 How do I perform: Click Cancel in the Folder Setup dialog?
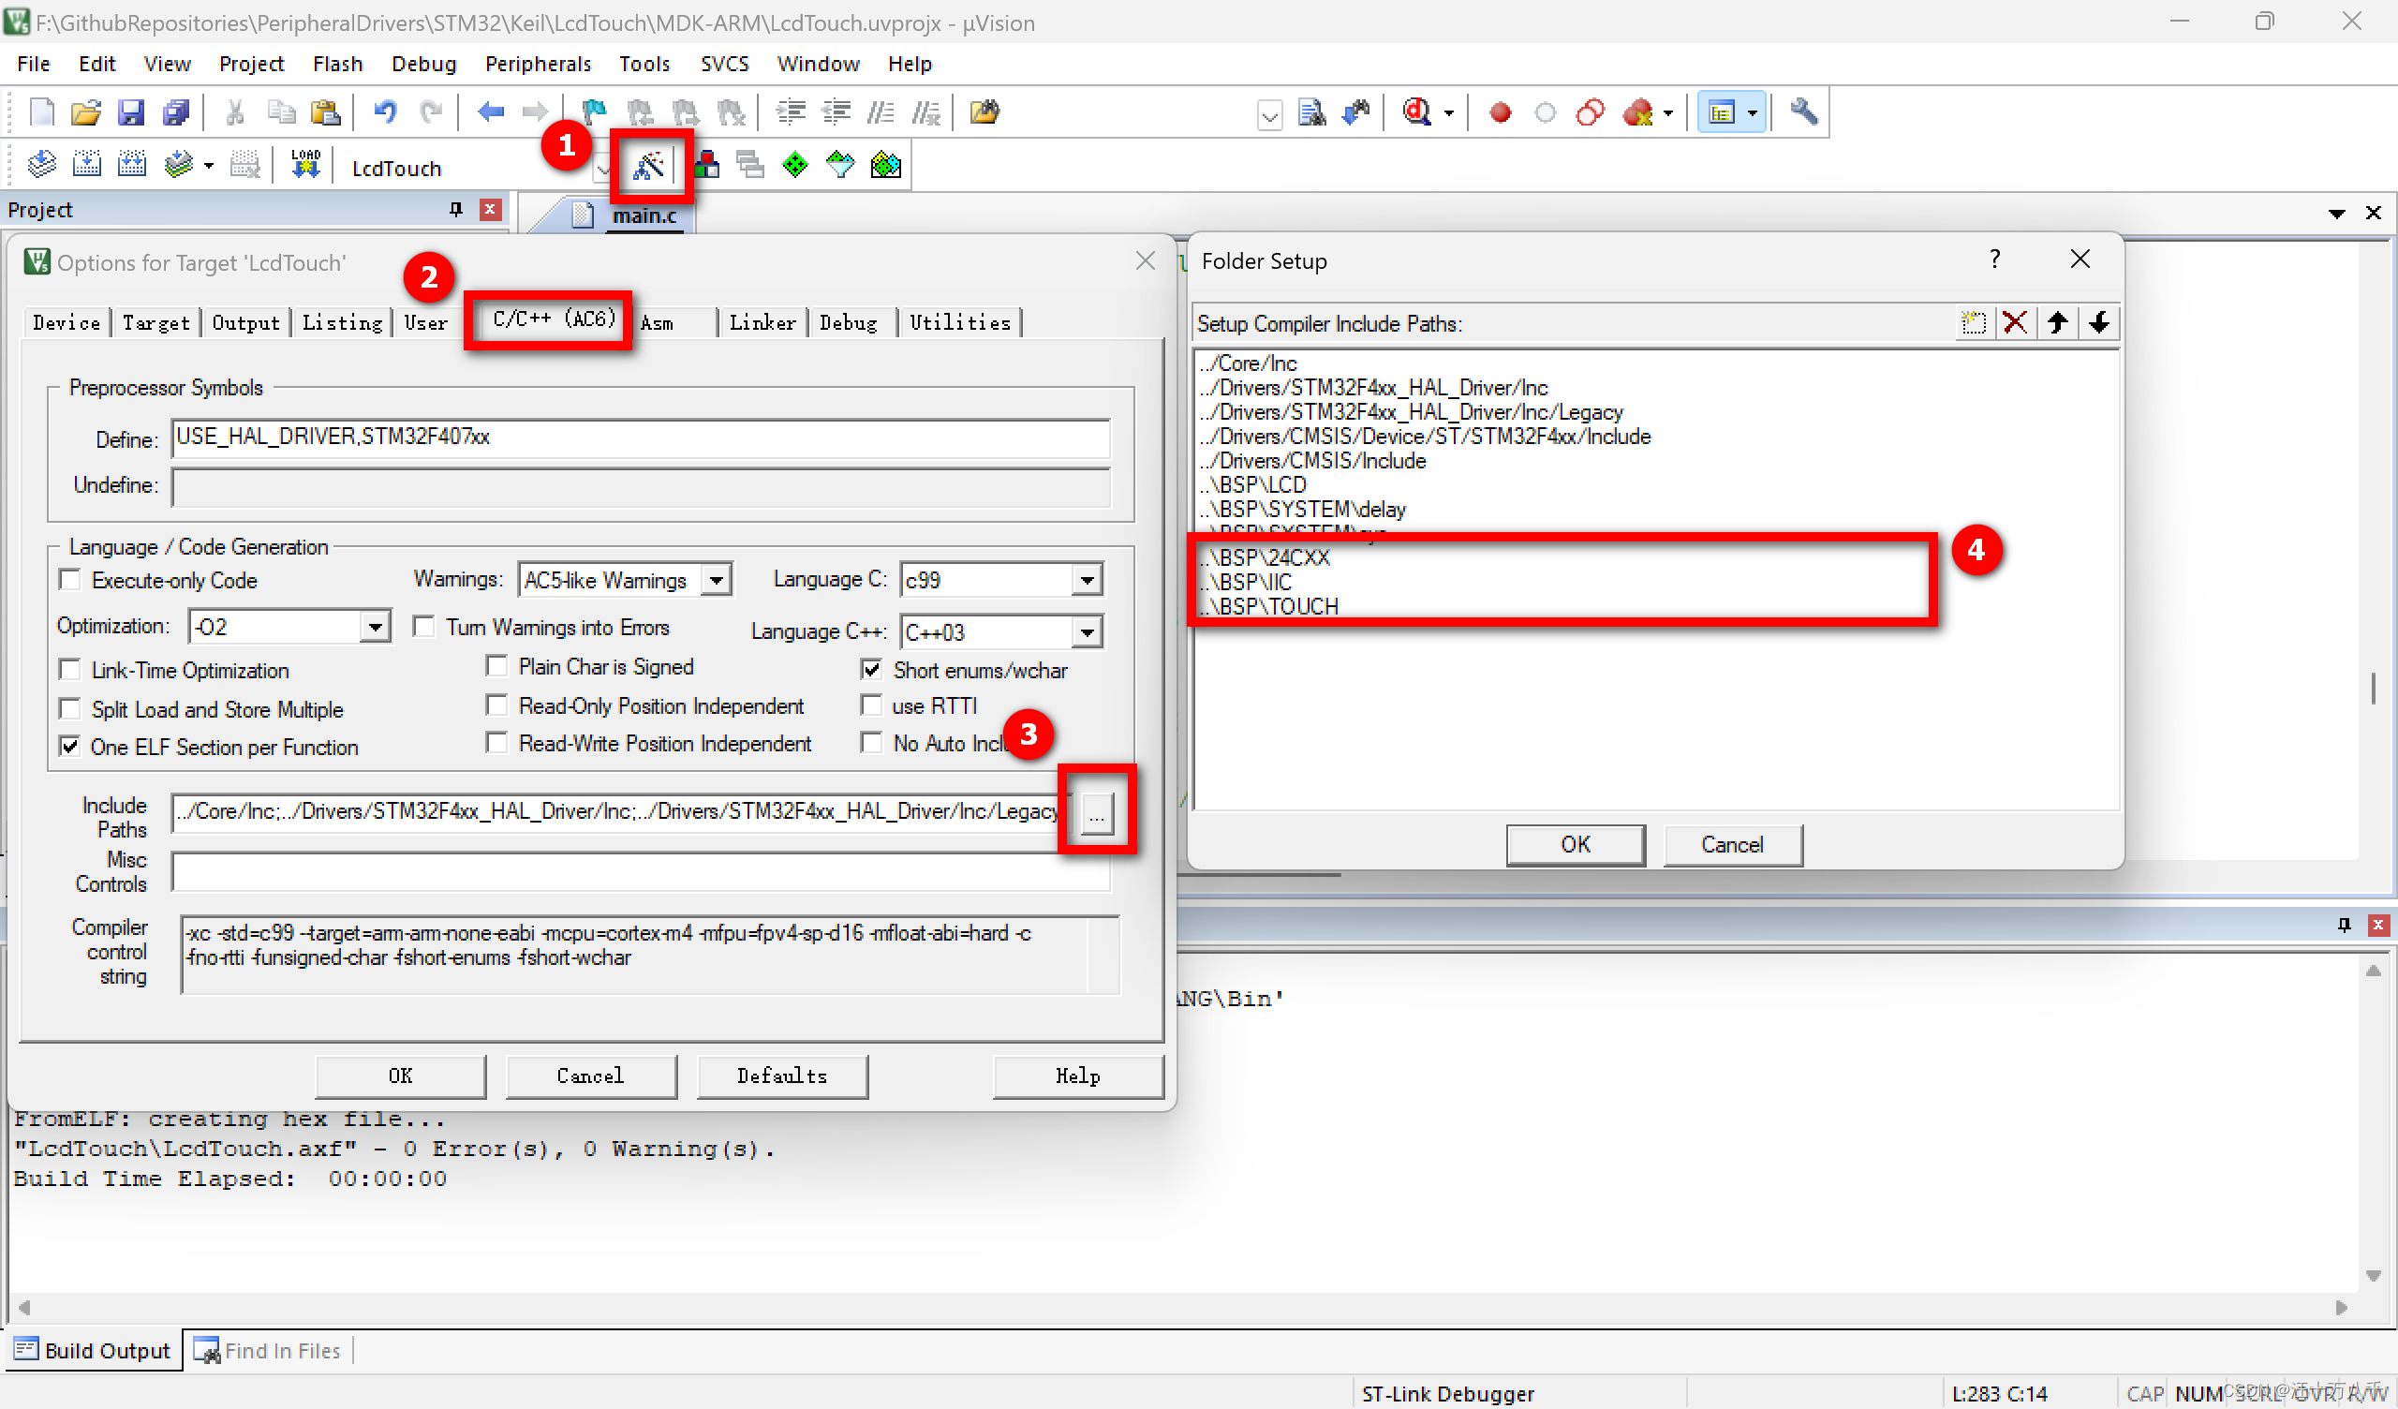[x=1732, y=844]
